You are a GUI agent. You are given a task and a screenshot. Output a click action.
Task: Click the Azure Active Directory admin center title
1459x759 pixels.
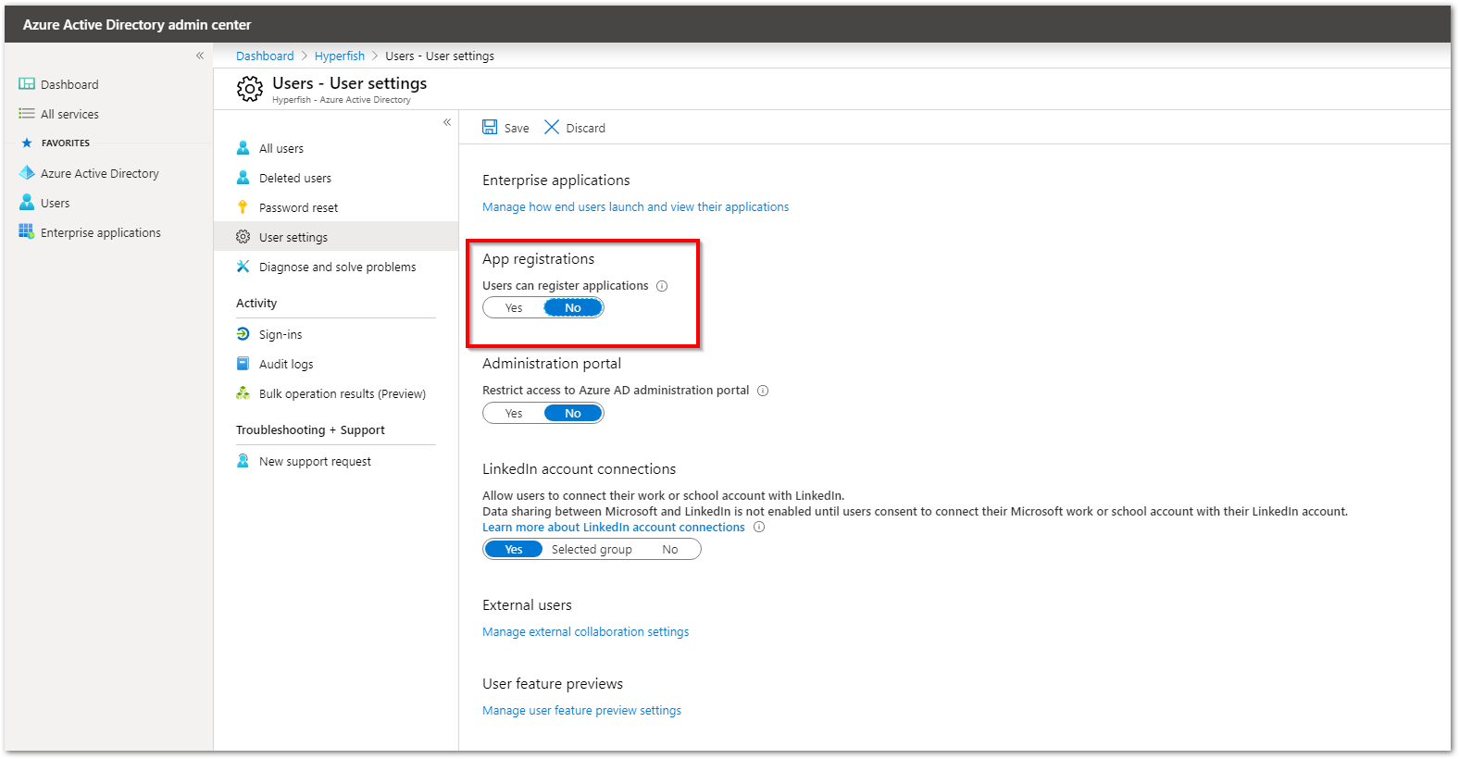pos(137,25)
